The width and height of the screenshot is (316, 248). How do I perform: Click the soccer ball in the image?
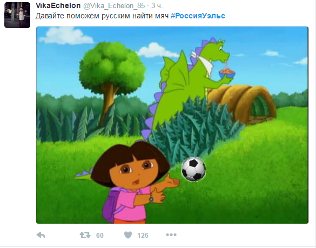point(193,169)
